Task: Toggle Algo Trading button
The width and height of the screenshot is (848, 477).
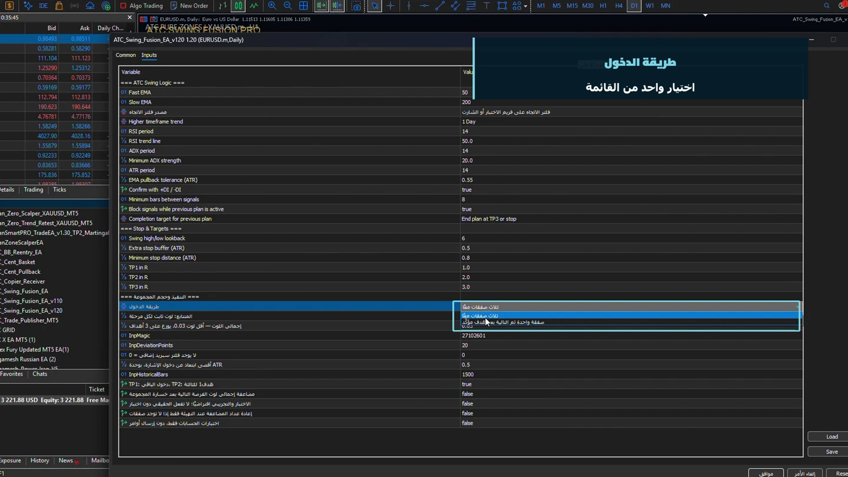Action: coord(141,6)
